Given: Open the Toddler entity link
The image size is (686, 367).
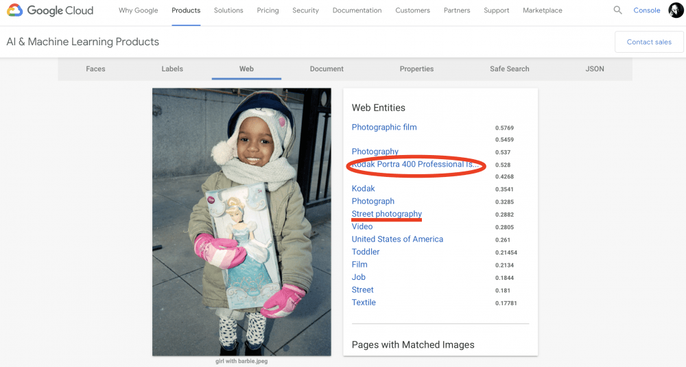Looking at the screenshot, I should (366, 252).
